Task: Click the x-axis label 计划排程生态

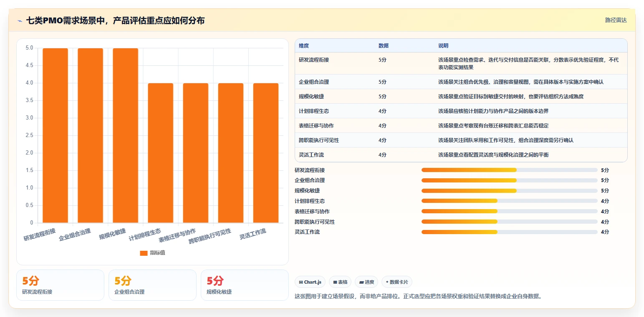Action: click(x=145, y=235)
